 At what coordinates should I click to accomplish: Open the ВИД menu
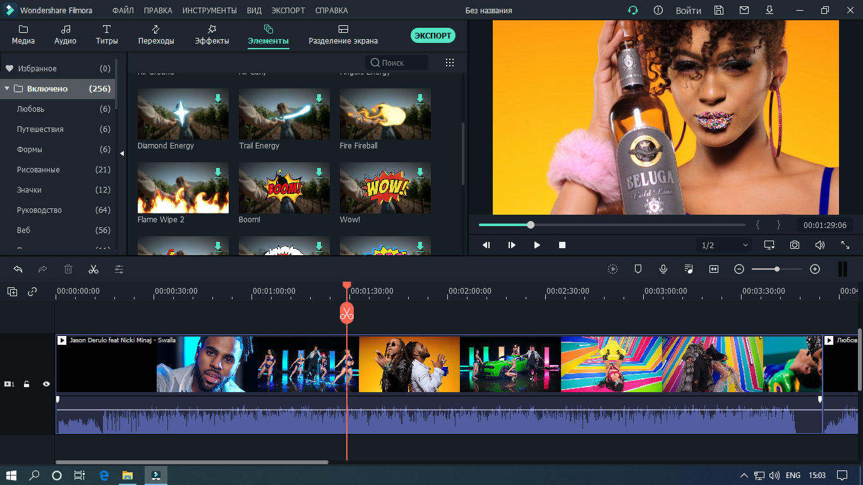tap(255, 11)
